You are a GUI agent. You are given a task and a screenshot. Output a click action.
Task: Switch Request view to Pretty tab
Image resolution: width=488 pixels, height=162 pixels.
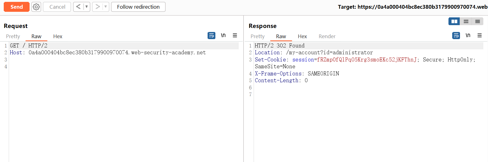(x=13, y=36)
